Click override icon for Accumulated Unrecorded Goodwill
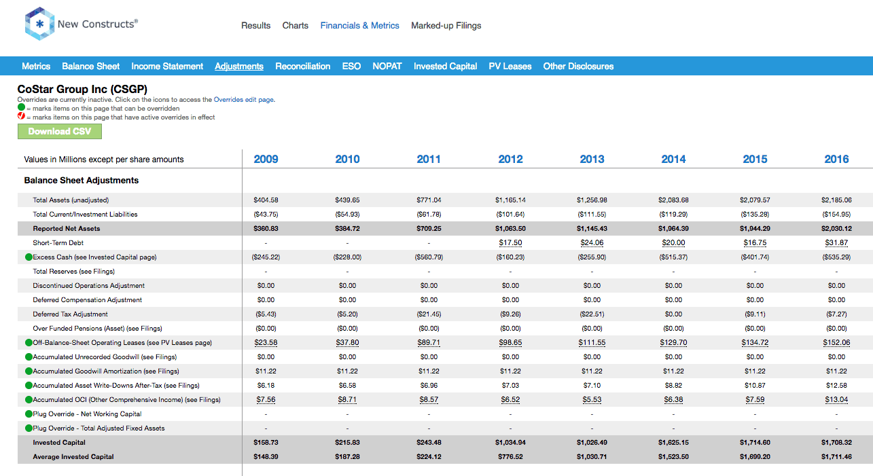The image size is (873, 476). click(x=29, y=357)
